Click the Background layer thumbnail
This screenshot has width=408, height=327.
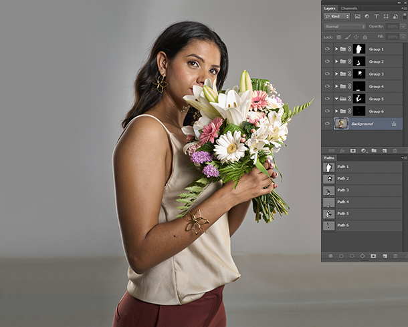341,123
